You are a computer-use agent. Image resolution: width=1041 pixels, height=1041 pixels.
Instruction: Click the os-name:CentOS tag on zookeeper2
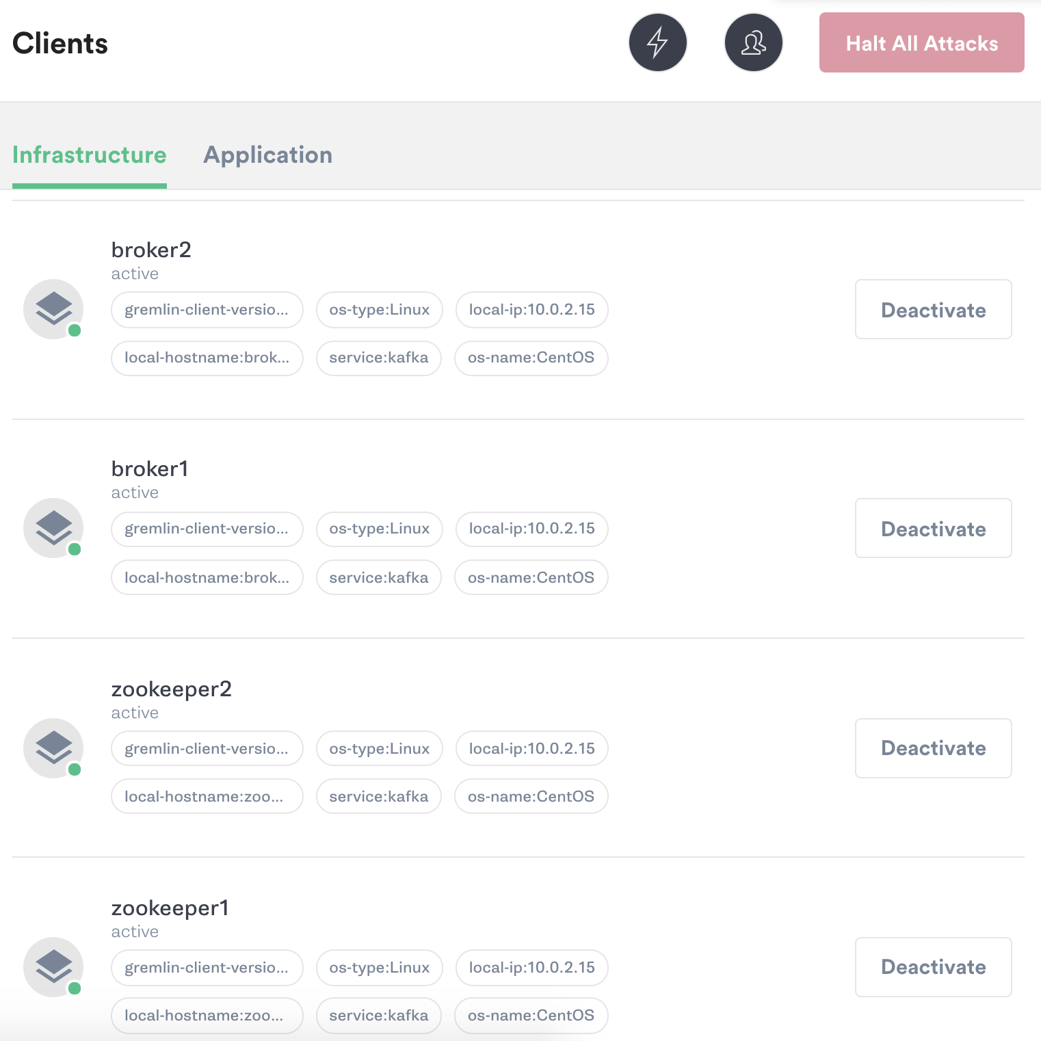[531, 796]
